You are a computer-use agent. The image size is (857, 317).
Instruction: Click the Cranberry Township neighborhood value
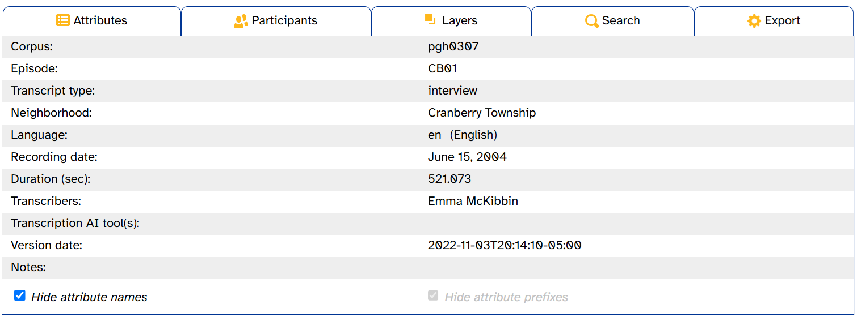tap(482, 113)
